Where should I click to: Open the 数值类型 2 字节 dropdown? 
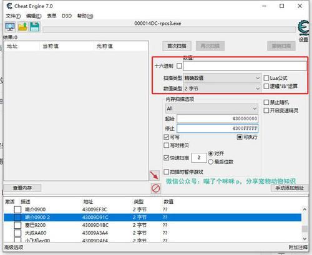(x=222, y=89)
